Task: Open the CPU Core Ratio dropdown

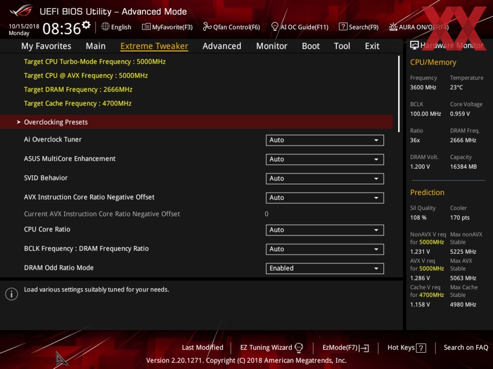Action: click(325, 230)
